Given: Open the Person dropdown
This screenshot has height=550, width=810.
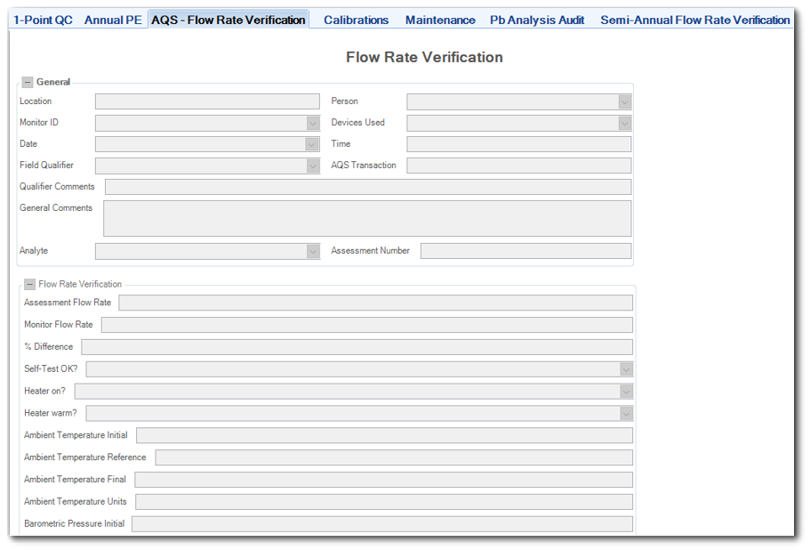Looking at the screenshot, I should 623,101.
